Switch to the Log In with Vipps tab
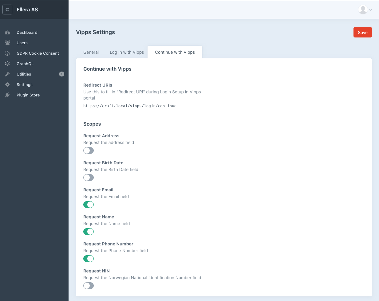 point(127,52)
